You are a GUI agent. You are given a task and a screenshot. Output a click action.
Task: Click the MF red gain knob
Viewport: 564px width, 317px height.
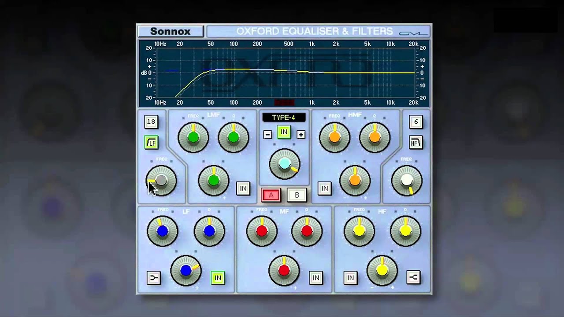284,270
